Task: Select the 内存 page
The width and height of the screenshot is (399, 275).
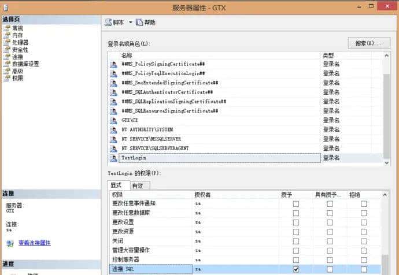Action: point(17,35)
